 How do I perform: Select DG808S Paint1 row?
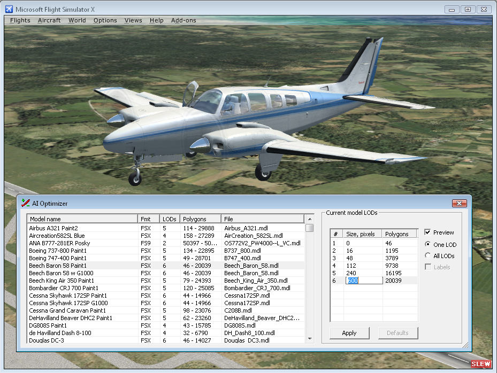166,325
